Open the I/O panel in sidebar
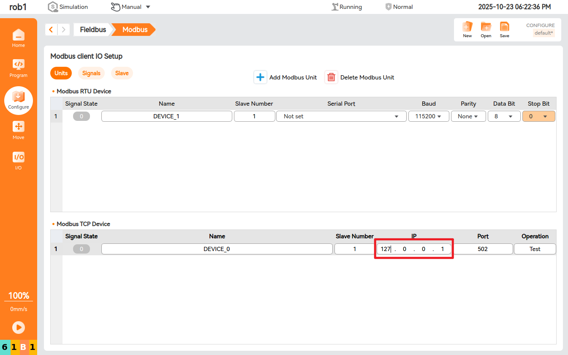Image resolution: width=568 pixels, height=355 pixels. (18, 160)
